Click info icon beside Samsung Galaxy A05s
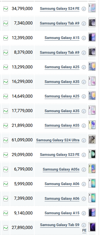 coord(84,169)
